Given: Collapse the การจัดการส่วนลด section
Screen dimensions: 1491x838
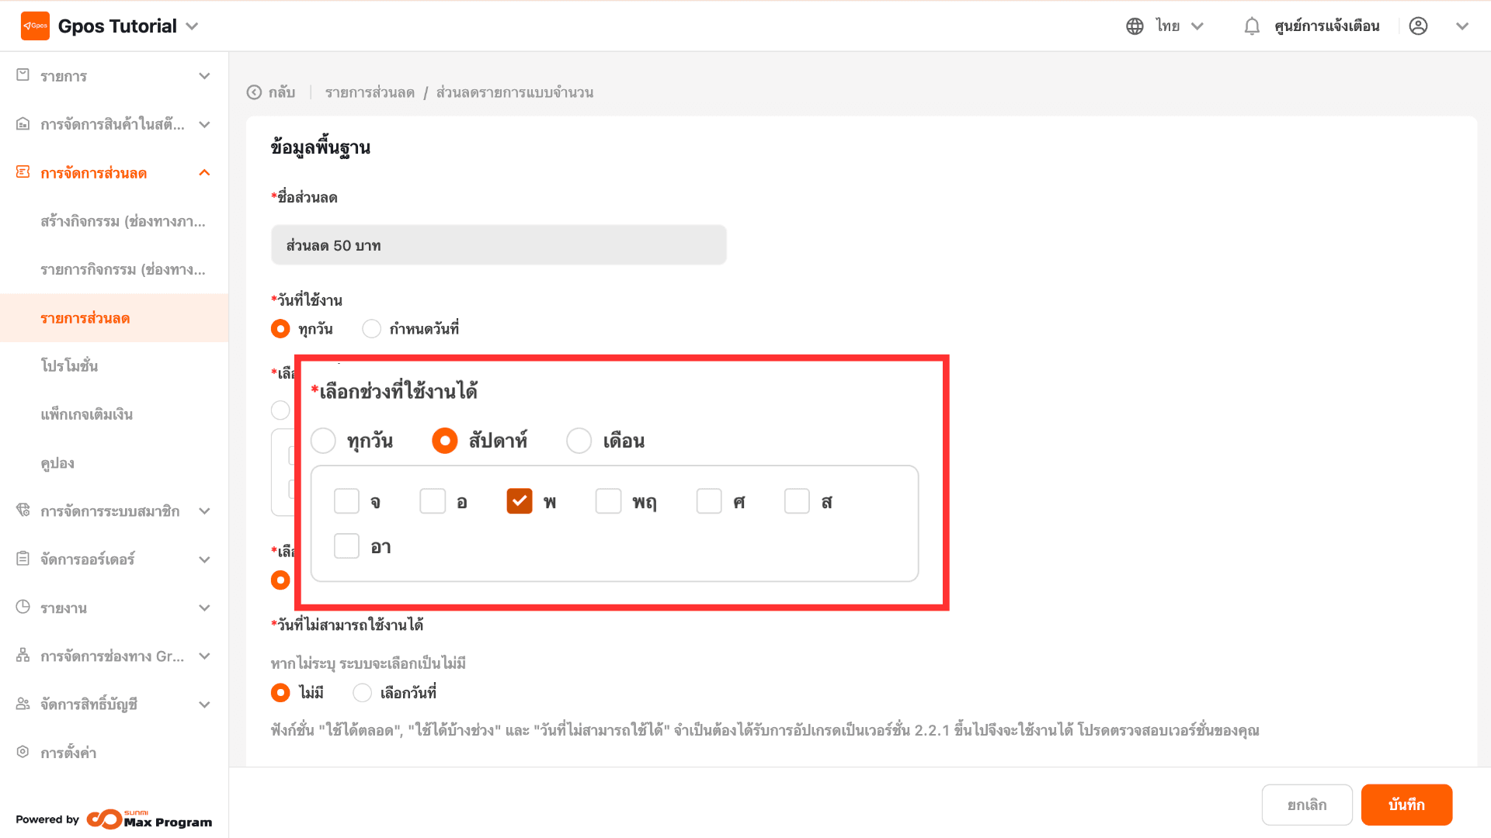Looking at the screenshot, I should (x=204, y=173).
